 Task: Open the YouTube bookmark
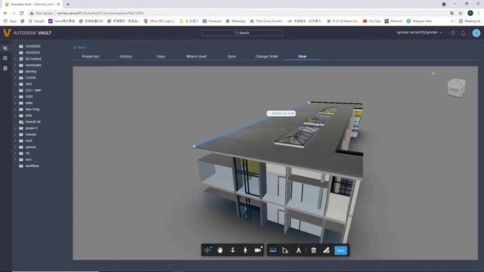click(371, 21)
